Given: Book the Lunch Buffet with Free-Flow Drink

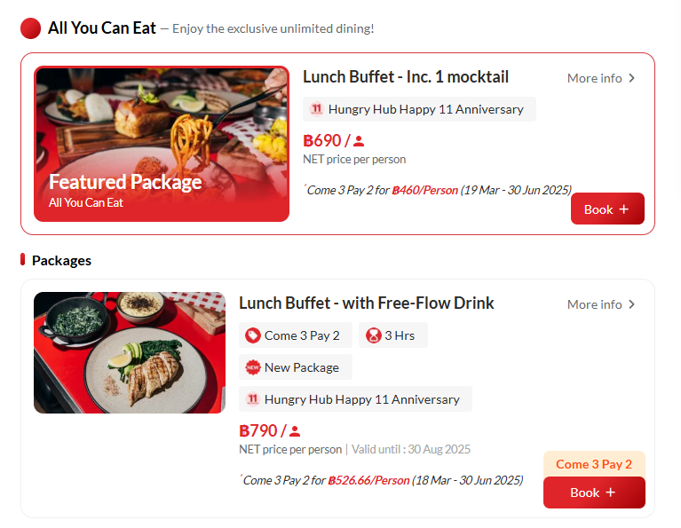Looking at the screenshot, I should pyautogui.click(x=594, y=493).
